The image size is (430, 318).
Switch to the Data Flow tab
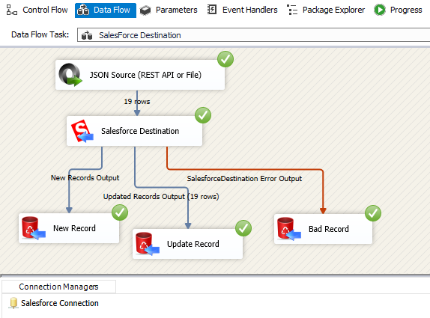click(x=106, y=10)
